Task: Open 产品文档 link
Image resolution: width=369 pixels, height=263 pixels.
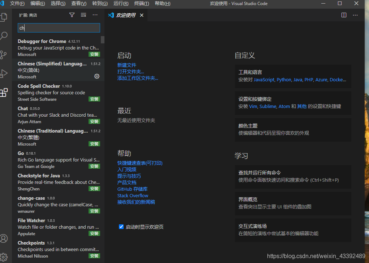Action: click(127, 182)
